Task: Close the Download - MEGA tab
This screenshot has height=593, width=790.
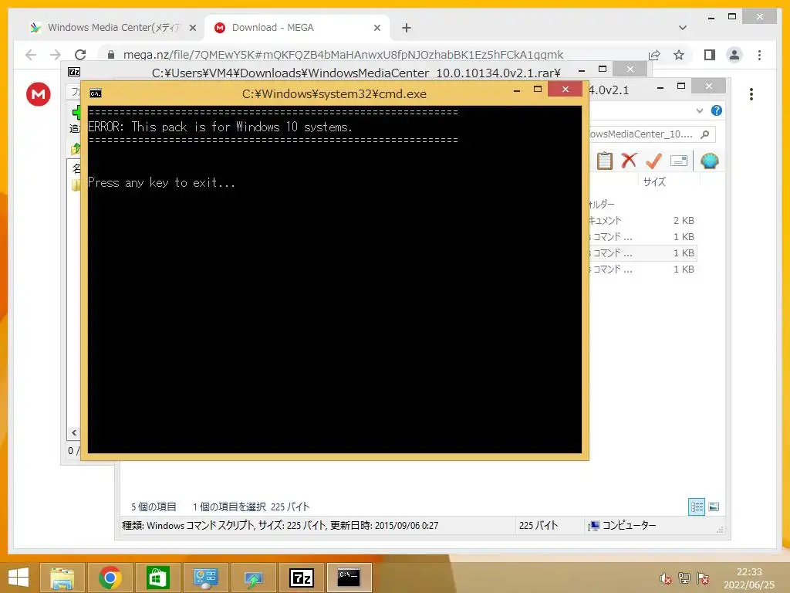Action: [376, 28]
